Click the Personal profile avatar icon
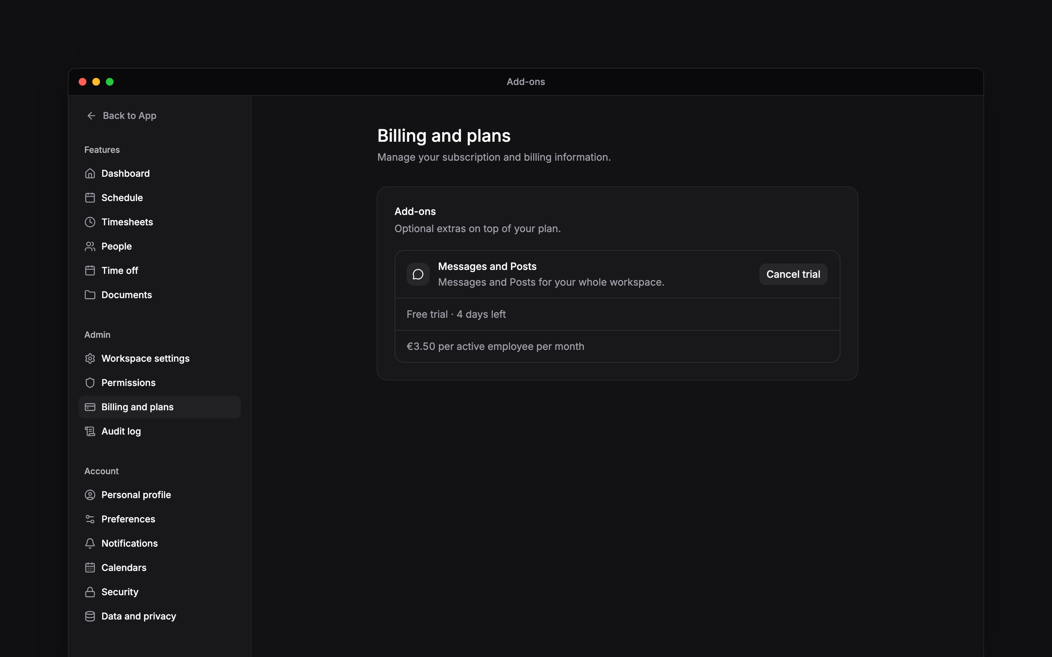 (90, 495)
